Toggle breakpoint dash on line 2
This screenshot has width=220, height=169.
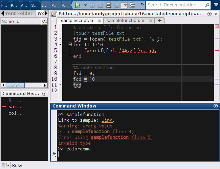[x=61, y=33]
